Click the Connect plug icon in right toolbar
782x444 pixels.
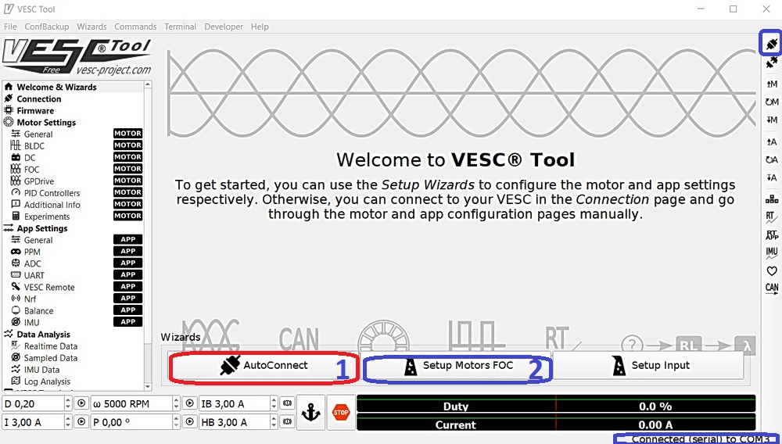click(771, 43)
